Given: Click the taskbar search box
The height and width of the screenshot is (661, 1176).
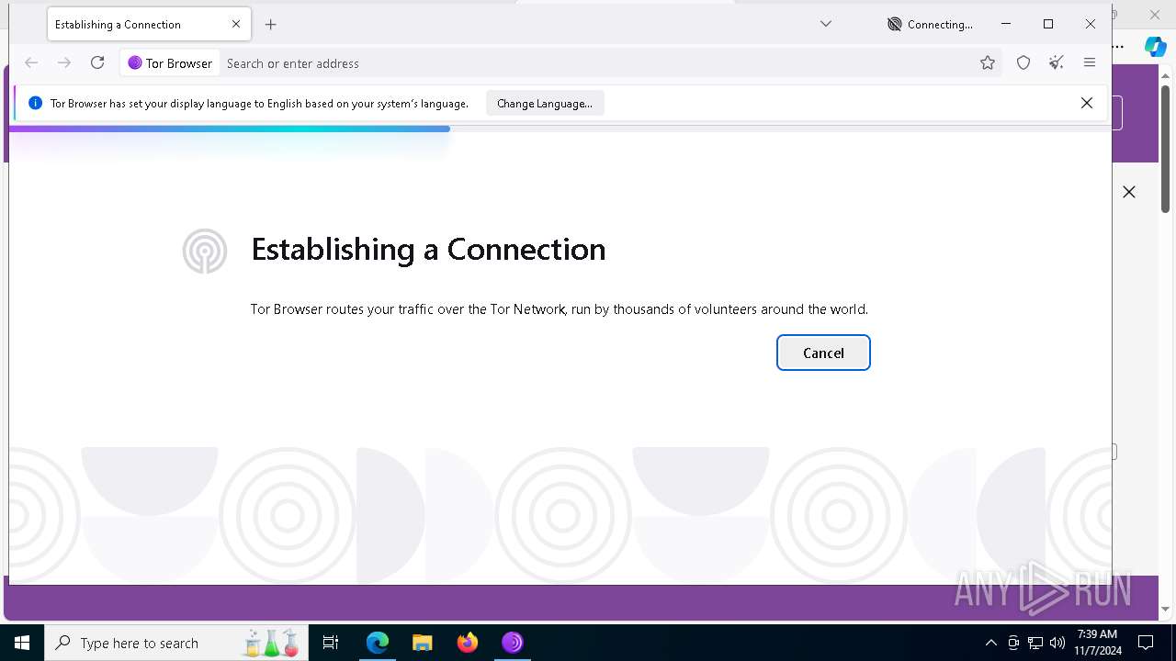Looking at the screenshot, I should pyautogui.click(x=176, y=643).
